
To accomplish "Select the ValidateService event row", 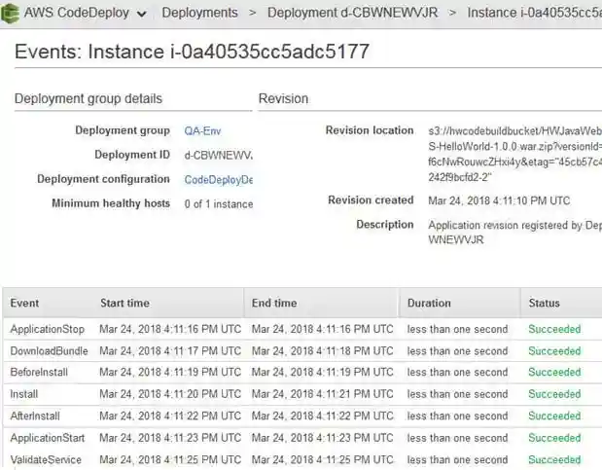I will click(x=302, y=459).
